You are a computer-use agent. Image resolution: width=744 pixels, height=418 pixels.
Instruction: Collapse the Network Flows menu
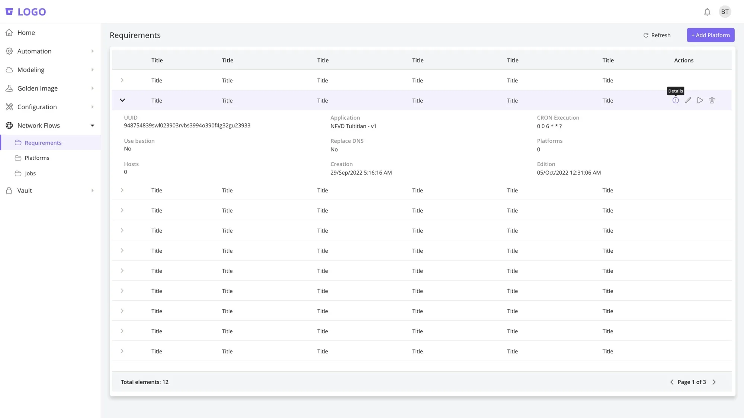coord(50,126)
